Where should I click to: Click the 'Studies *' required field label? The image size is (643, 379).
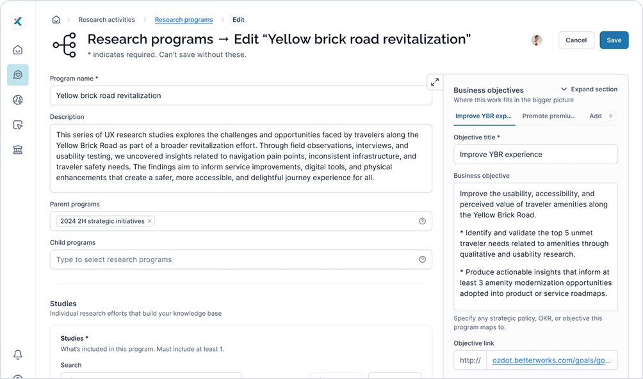coord(74,339)
